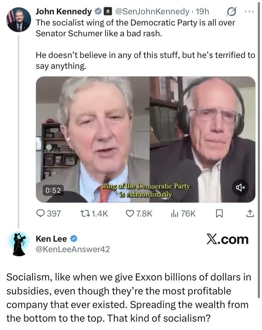Viewport: 262px width, 330px height.
Task: Open the 19h timestamp of the tweet
Action: click(203, 12)
